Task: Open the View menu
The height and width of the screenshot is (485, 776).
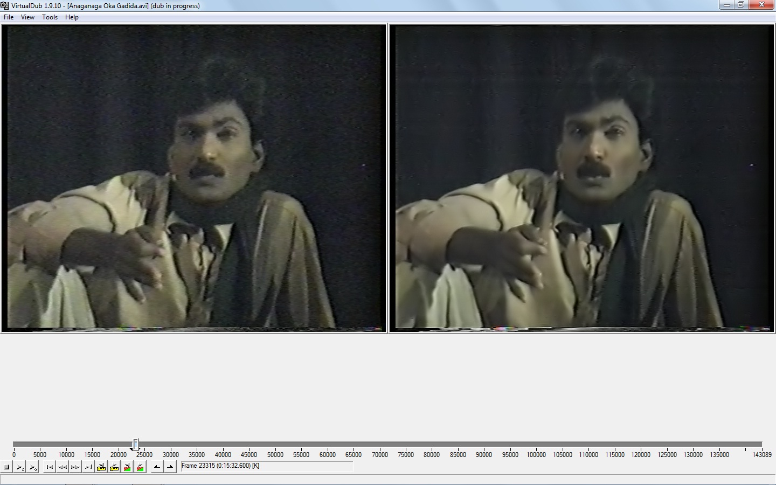Action: [x=27, y=17]
